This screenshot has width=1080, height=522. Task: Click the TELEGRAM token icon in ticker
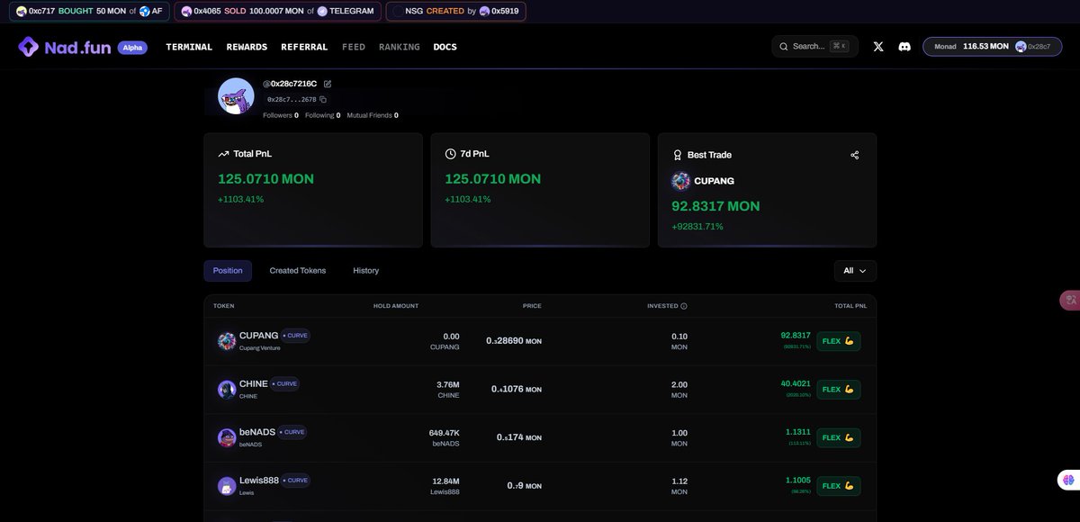[322, 12]
